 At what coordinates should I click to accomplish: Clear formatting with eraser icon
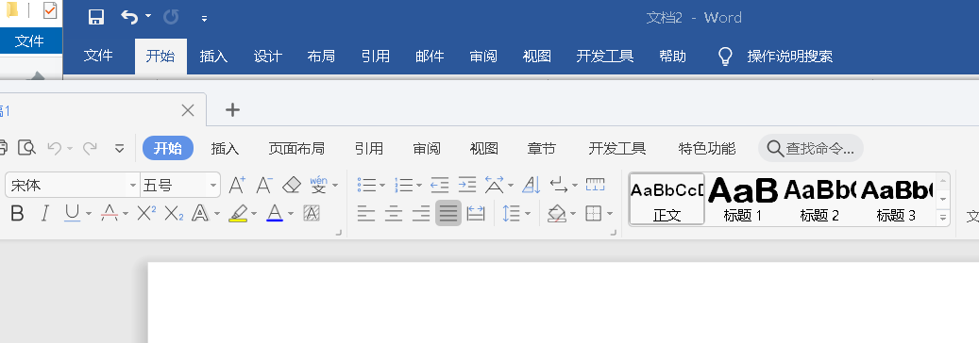(x=292, y=185)
